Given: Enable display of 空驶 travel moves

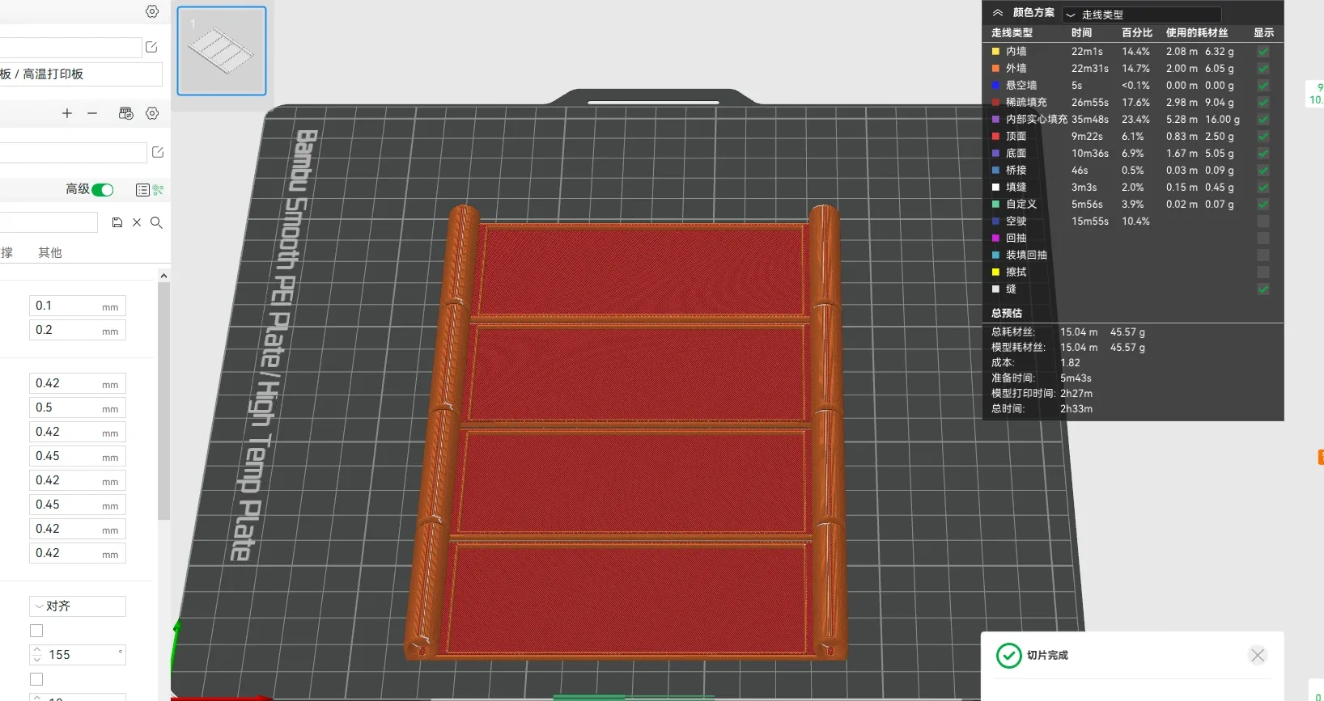Looking at the screenshot, I should click(x=1263, y=222).
